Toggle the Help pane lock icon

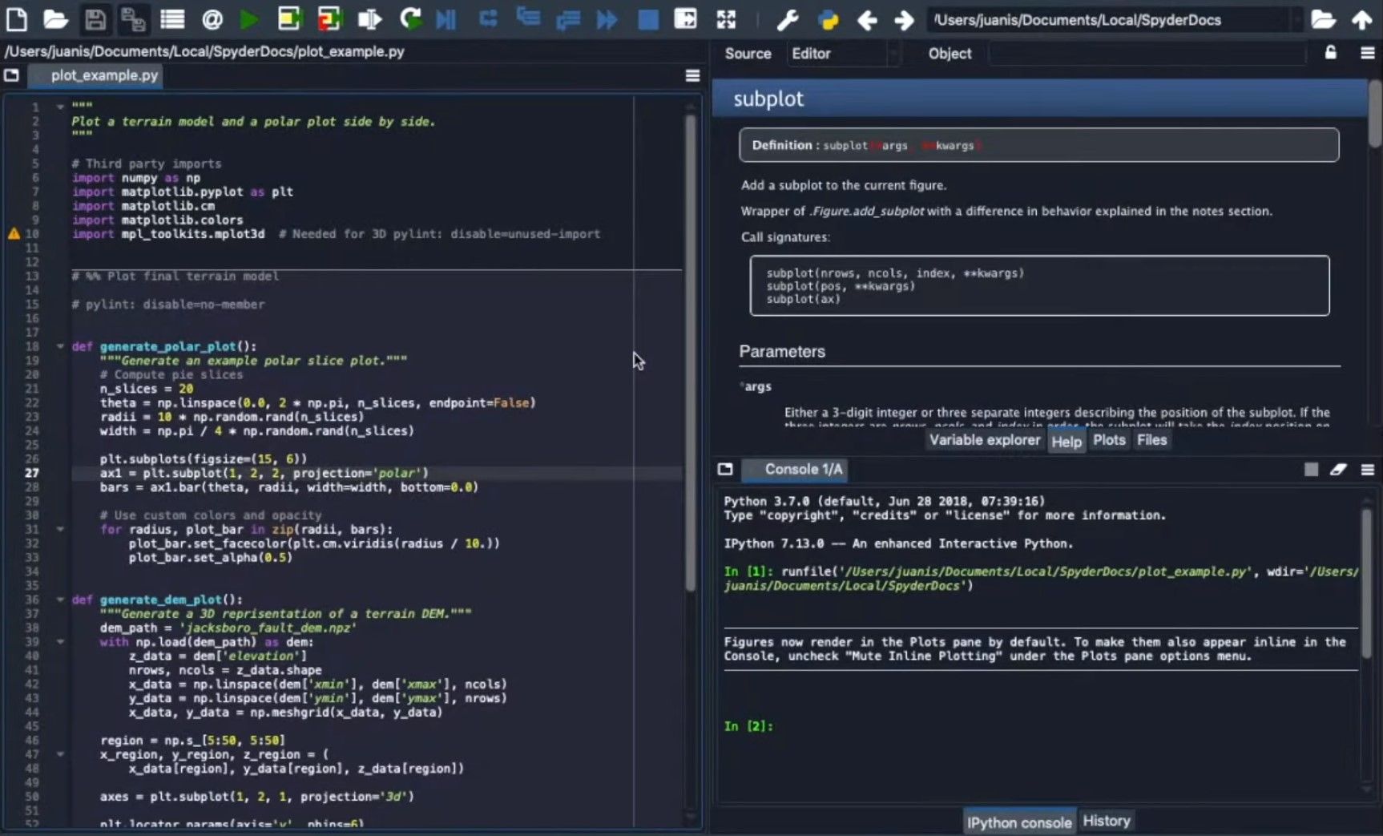click(1331, 53)
